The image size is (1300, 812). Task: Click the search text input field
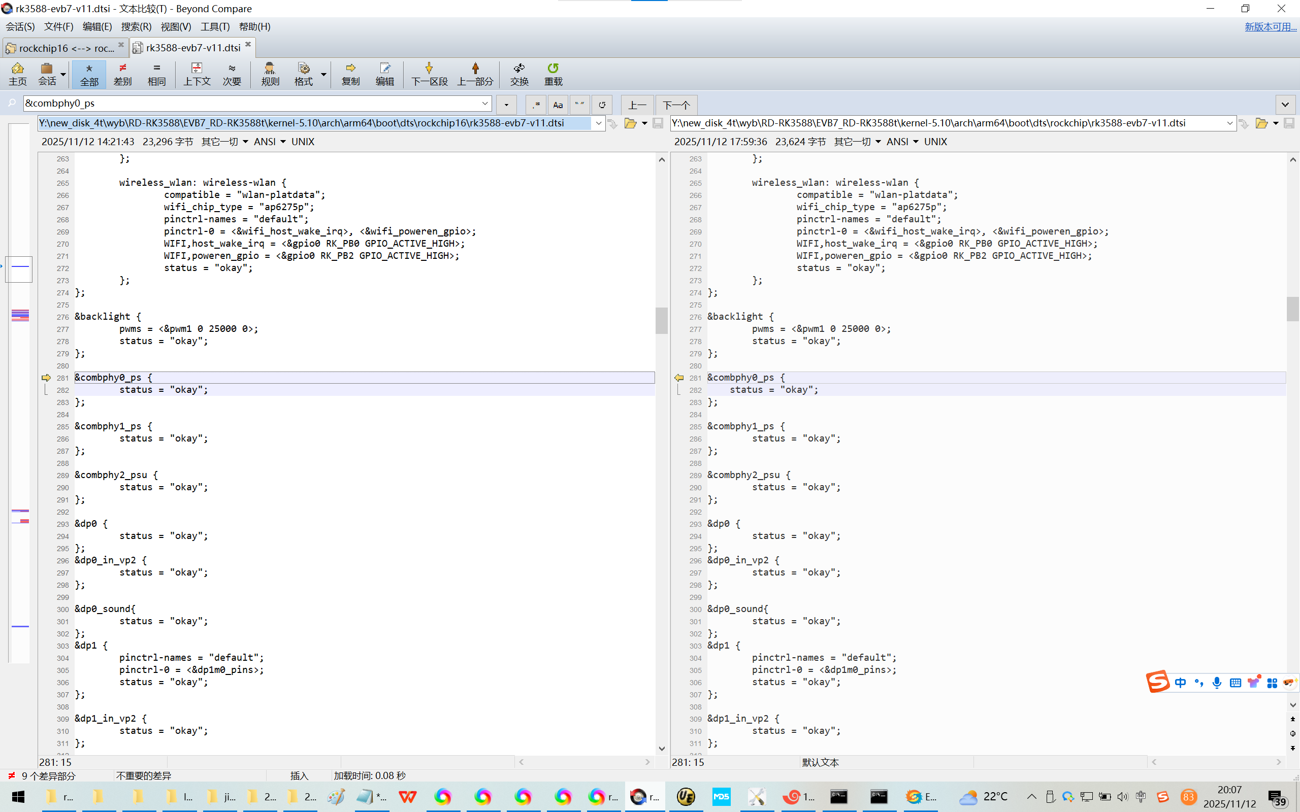coord(252,103)
